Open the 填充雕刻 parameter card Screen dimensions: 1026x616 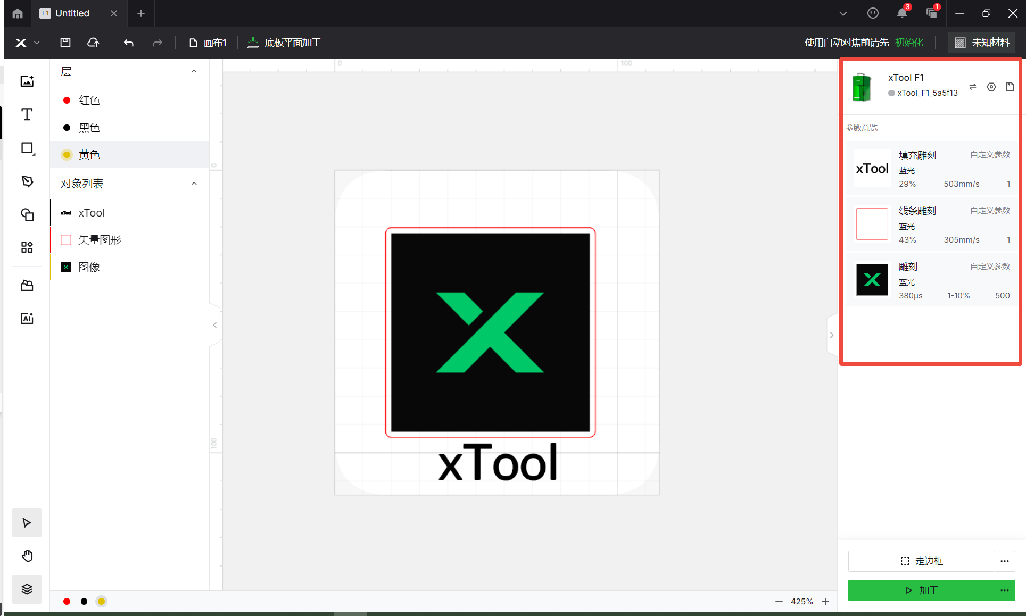[x=931, y=169]
